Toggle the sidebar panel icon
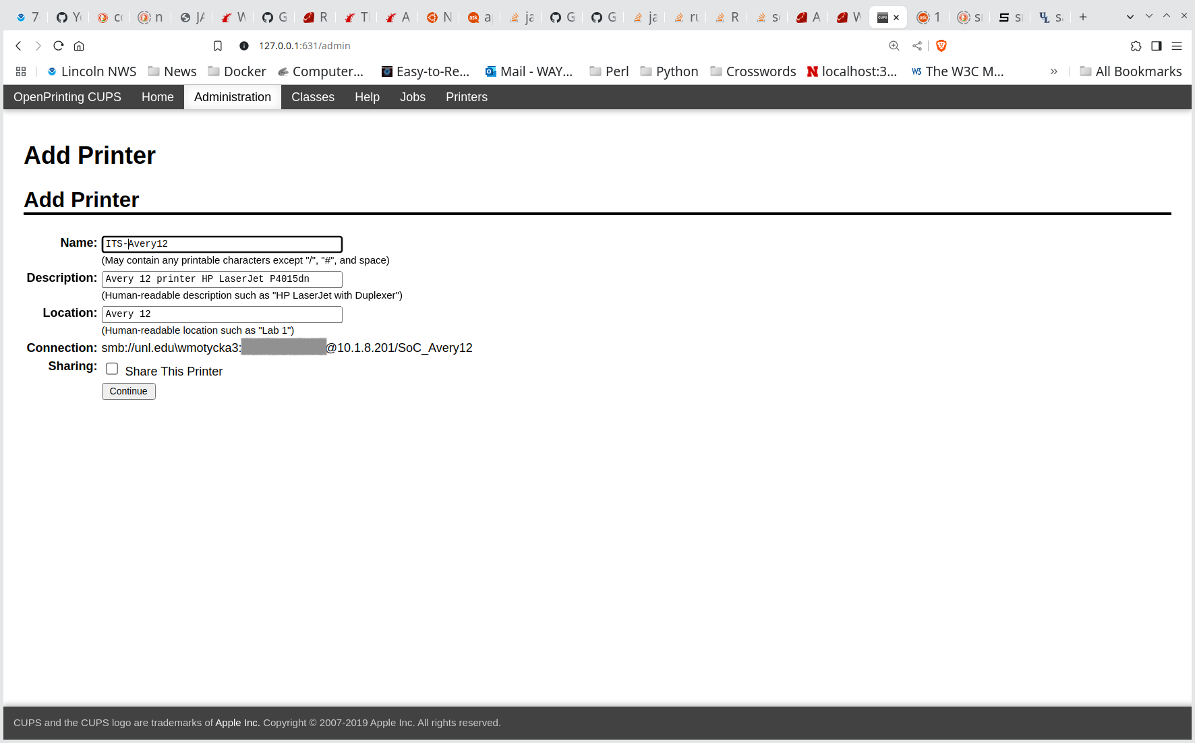 (x=1157, y=46)
